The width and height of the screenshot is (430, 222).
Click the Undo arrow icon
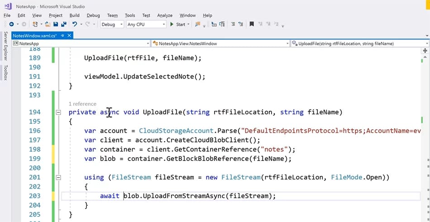coord(75,24)
